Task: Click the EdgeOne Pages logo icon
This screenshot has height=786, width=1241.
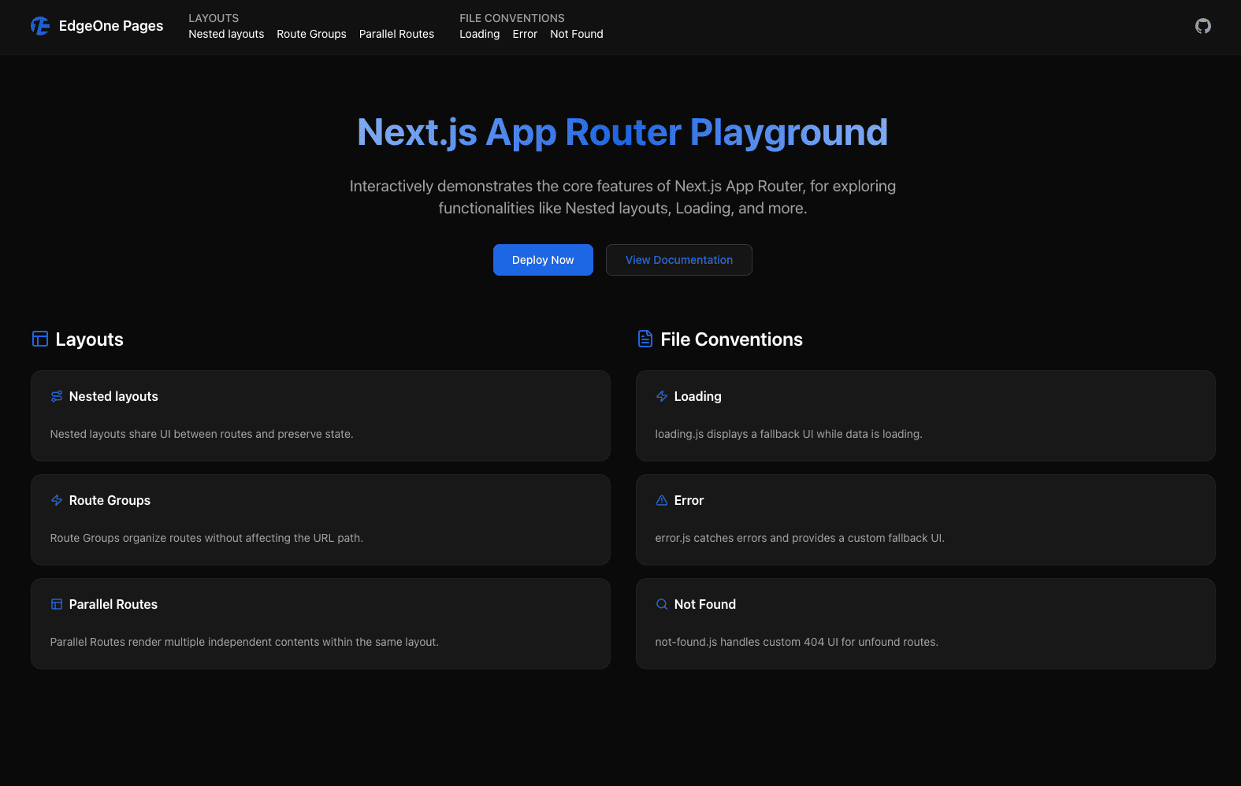Action: point(40,26)
